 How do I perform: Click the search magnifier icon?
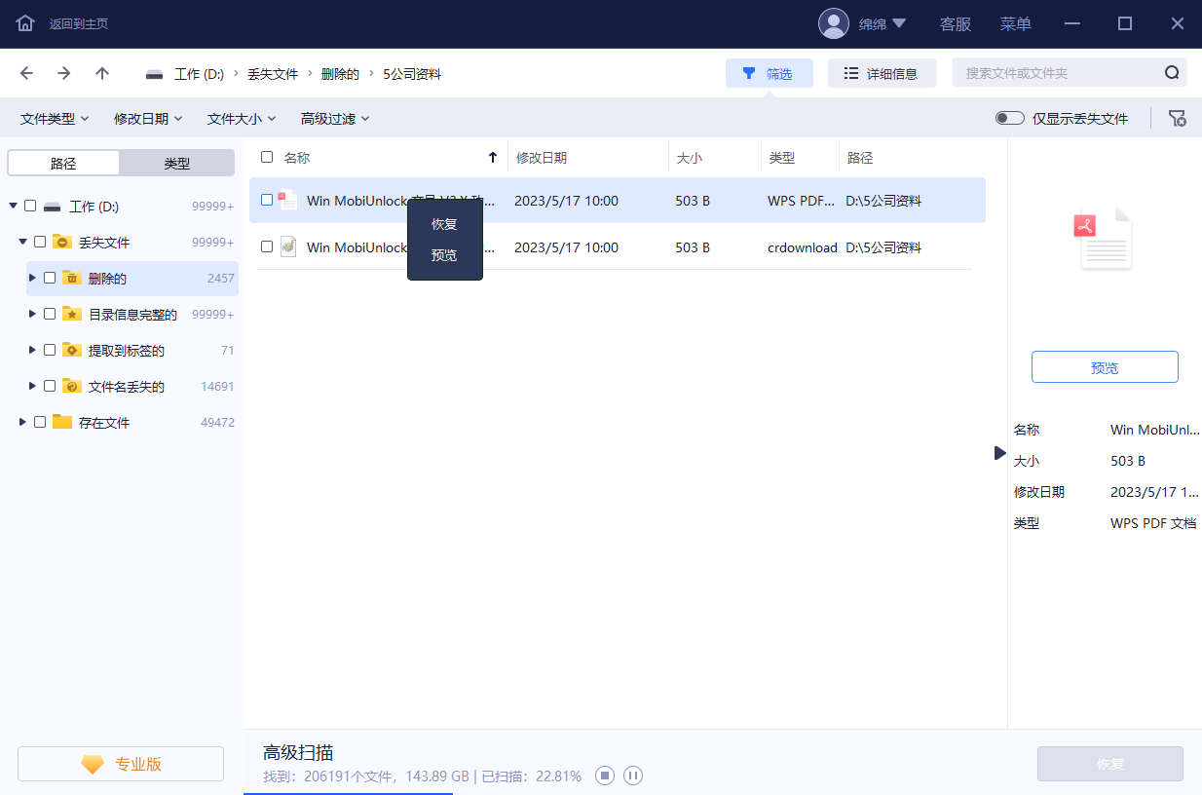pyautogui.click(x=1172, y=73)
